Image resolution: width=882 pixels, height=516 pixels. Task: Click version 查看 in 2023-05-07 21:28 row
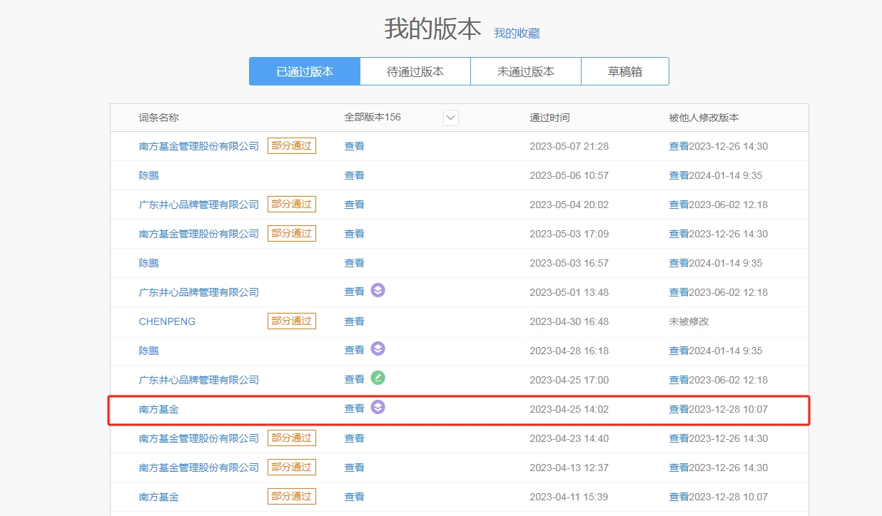click(355, 146)
